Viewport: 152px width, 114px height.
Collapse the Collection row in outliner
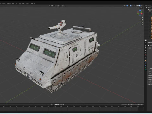pyautogui.click(x=147, y=9)
